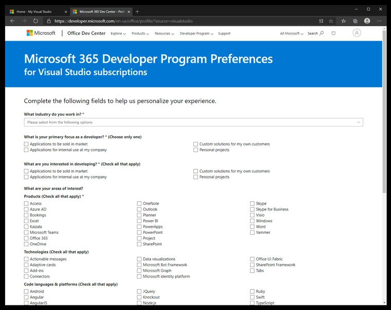Tick the Tabs technology checkbox
Viewport: 391px width, 310px height.
(253, 270)
